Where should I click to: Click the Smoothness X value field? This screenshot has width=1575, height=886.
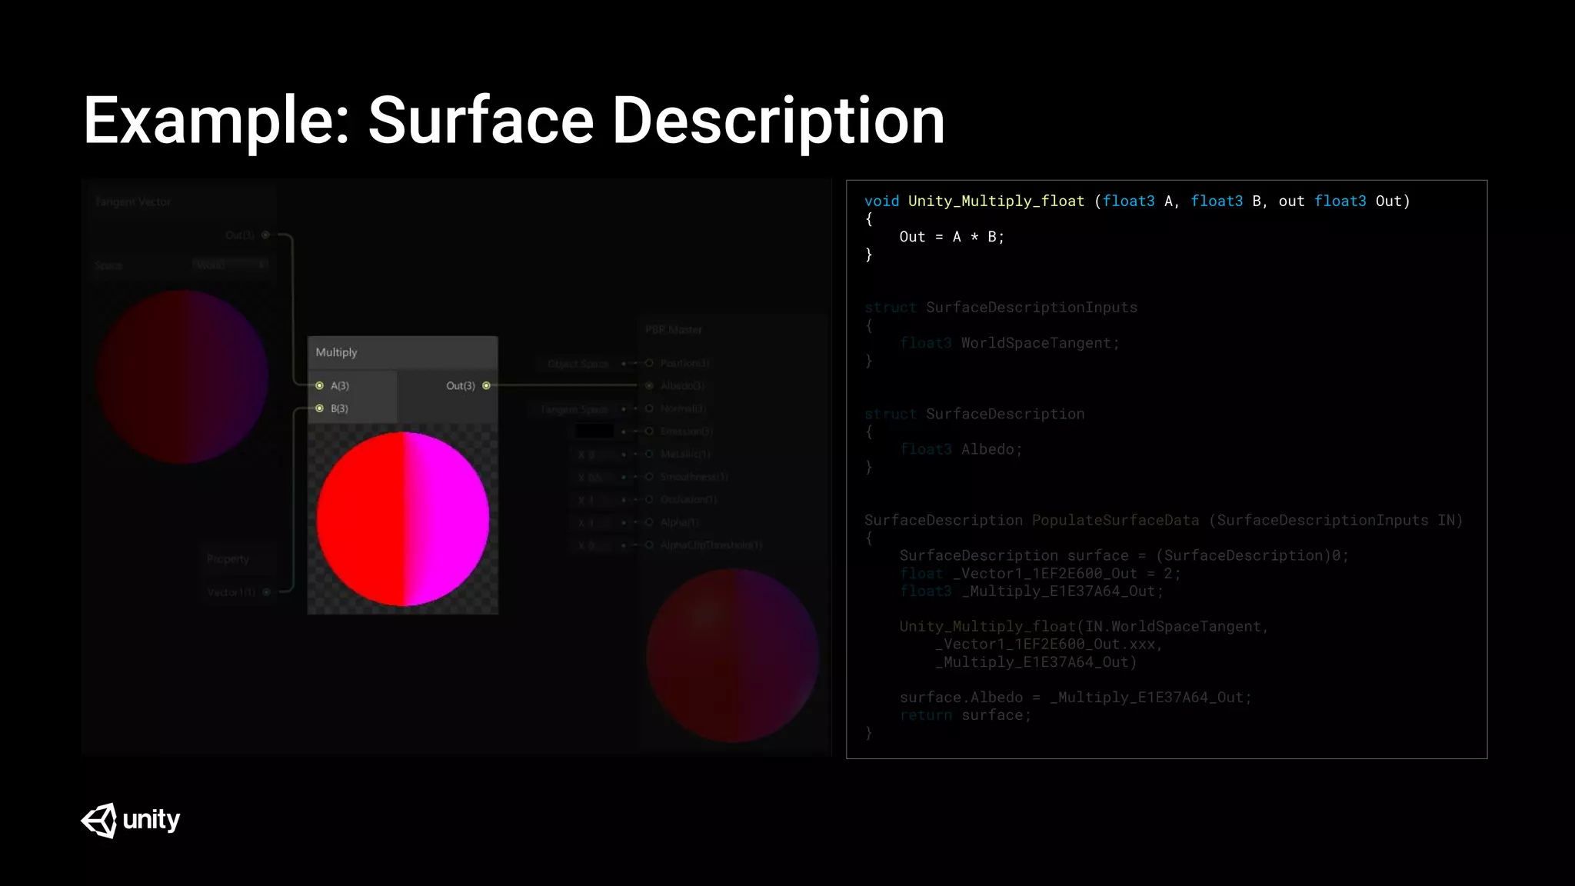pyautogui.click(x=595, y=477)
